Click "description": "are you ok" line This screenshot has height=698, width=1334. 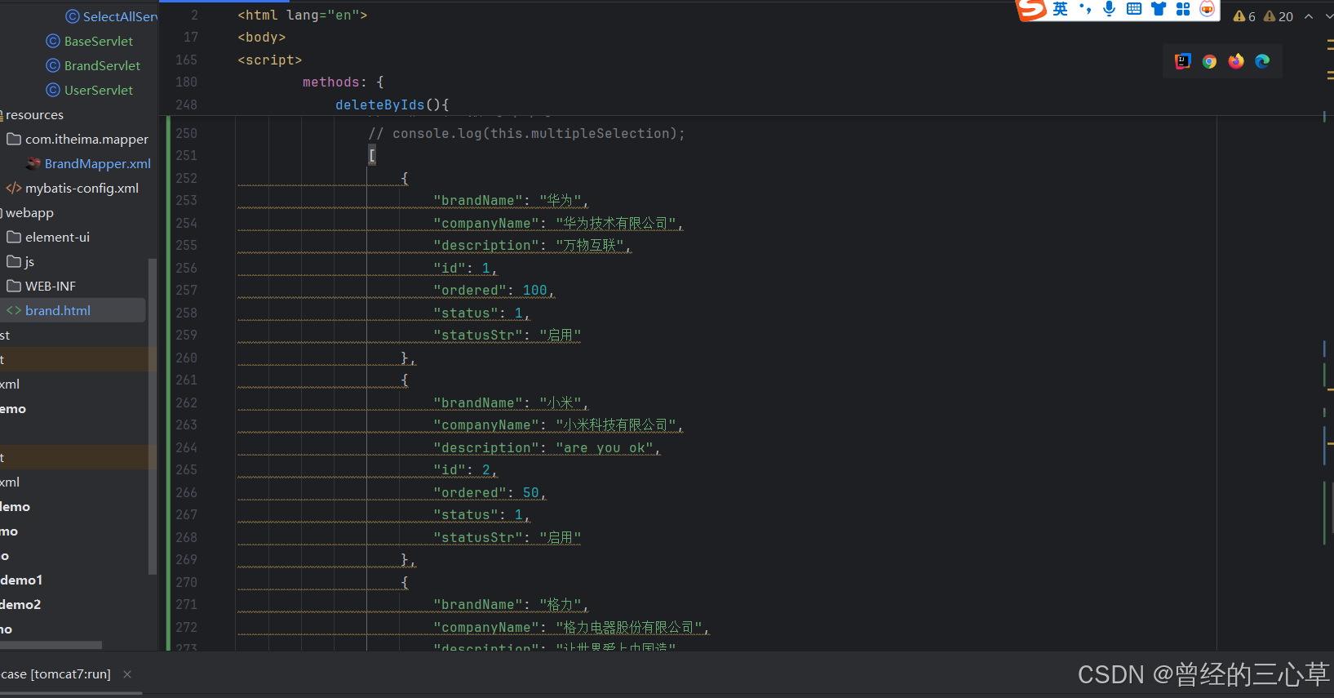[x=547, y=447]
